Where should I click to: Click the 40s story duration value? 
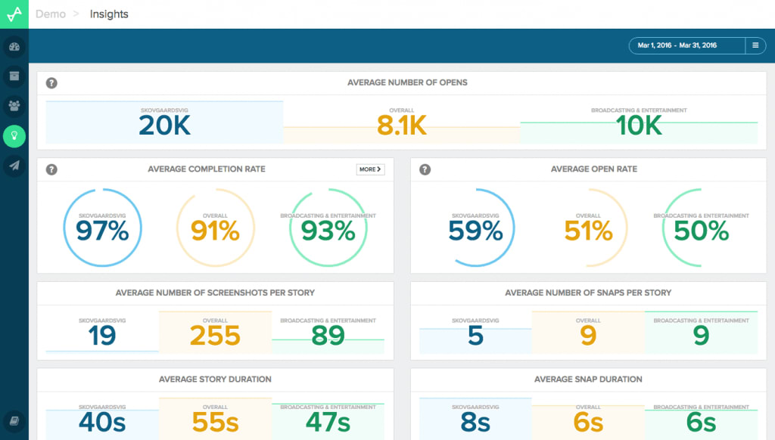click(x=102, y=422)
